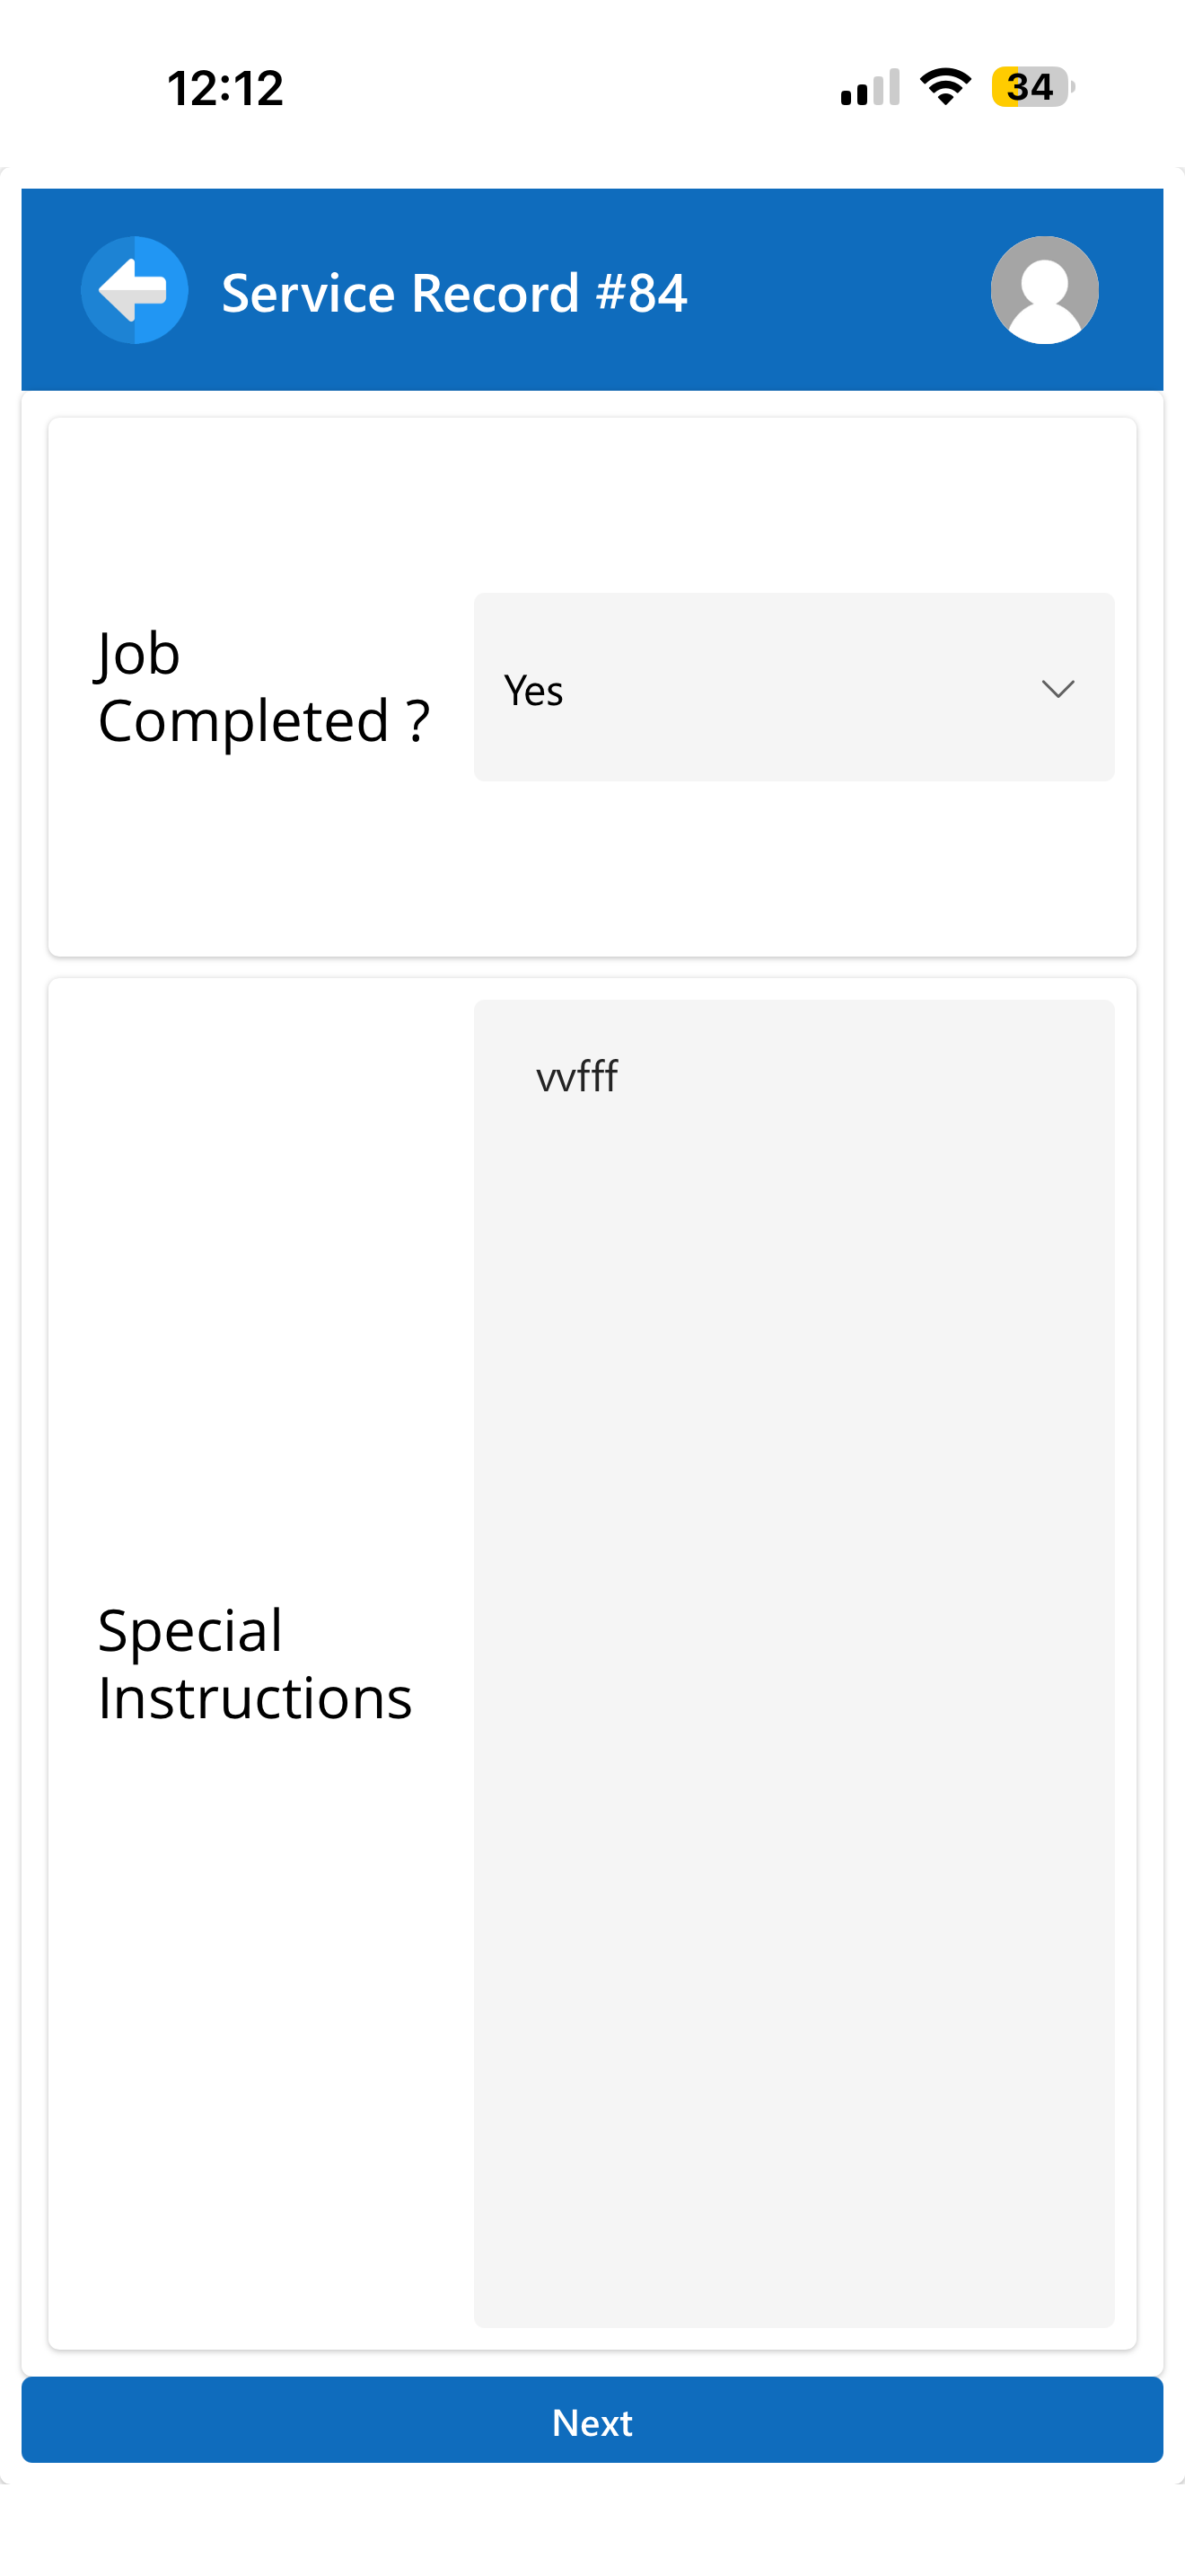Tap the 12:12 clock in status bar
Screen dimensions: 1185x2576
point(224,88)
